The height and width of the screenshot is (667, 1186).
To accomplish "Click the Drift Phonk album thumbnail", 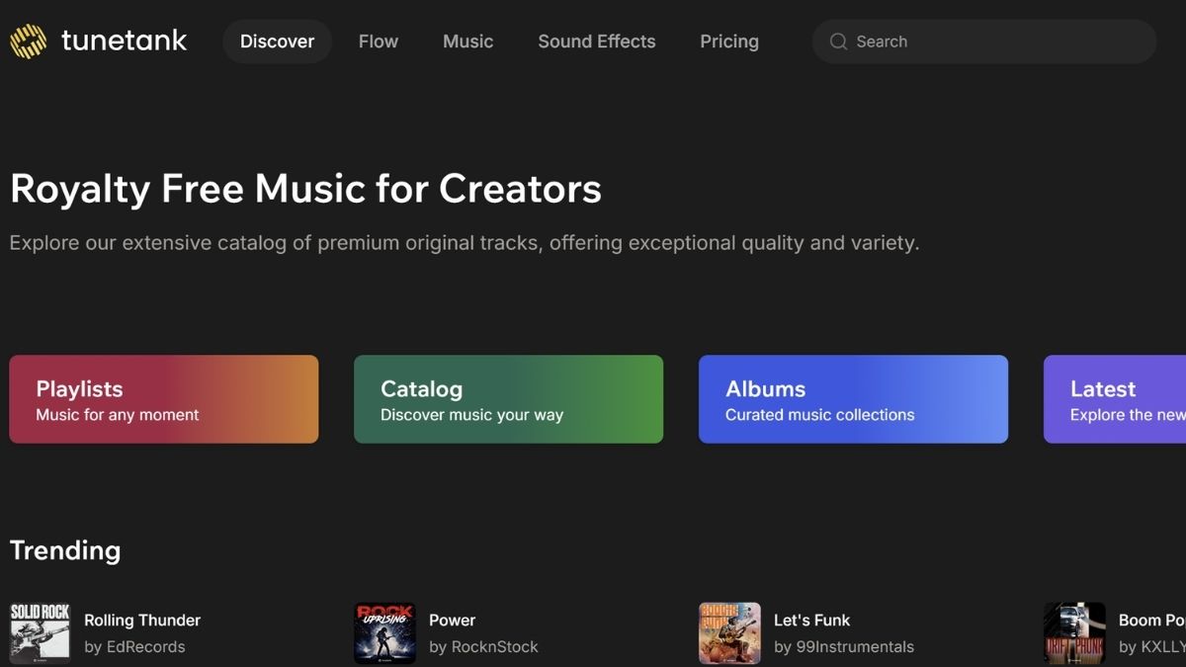I will pyautogui.click(x=1074, y=632).
